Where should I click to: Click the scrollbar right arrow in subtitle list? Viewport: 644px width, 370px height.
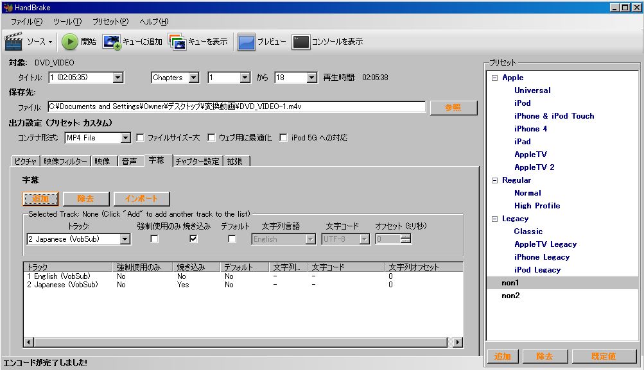[x=458, y=342]
